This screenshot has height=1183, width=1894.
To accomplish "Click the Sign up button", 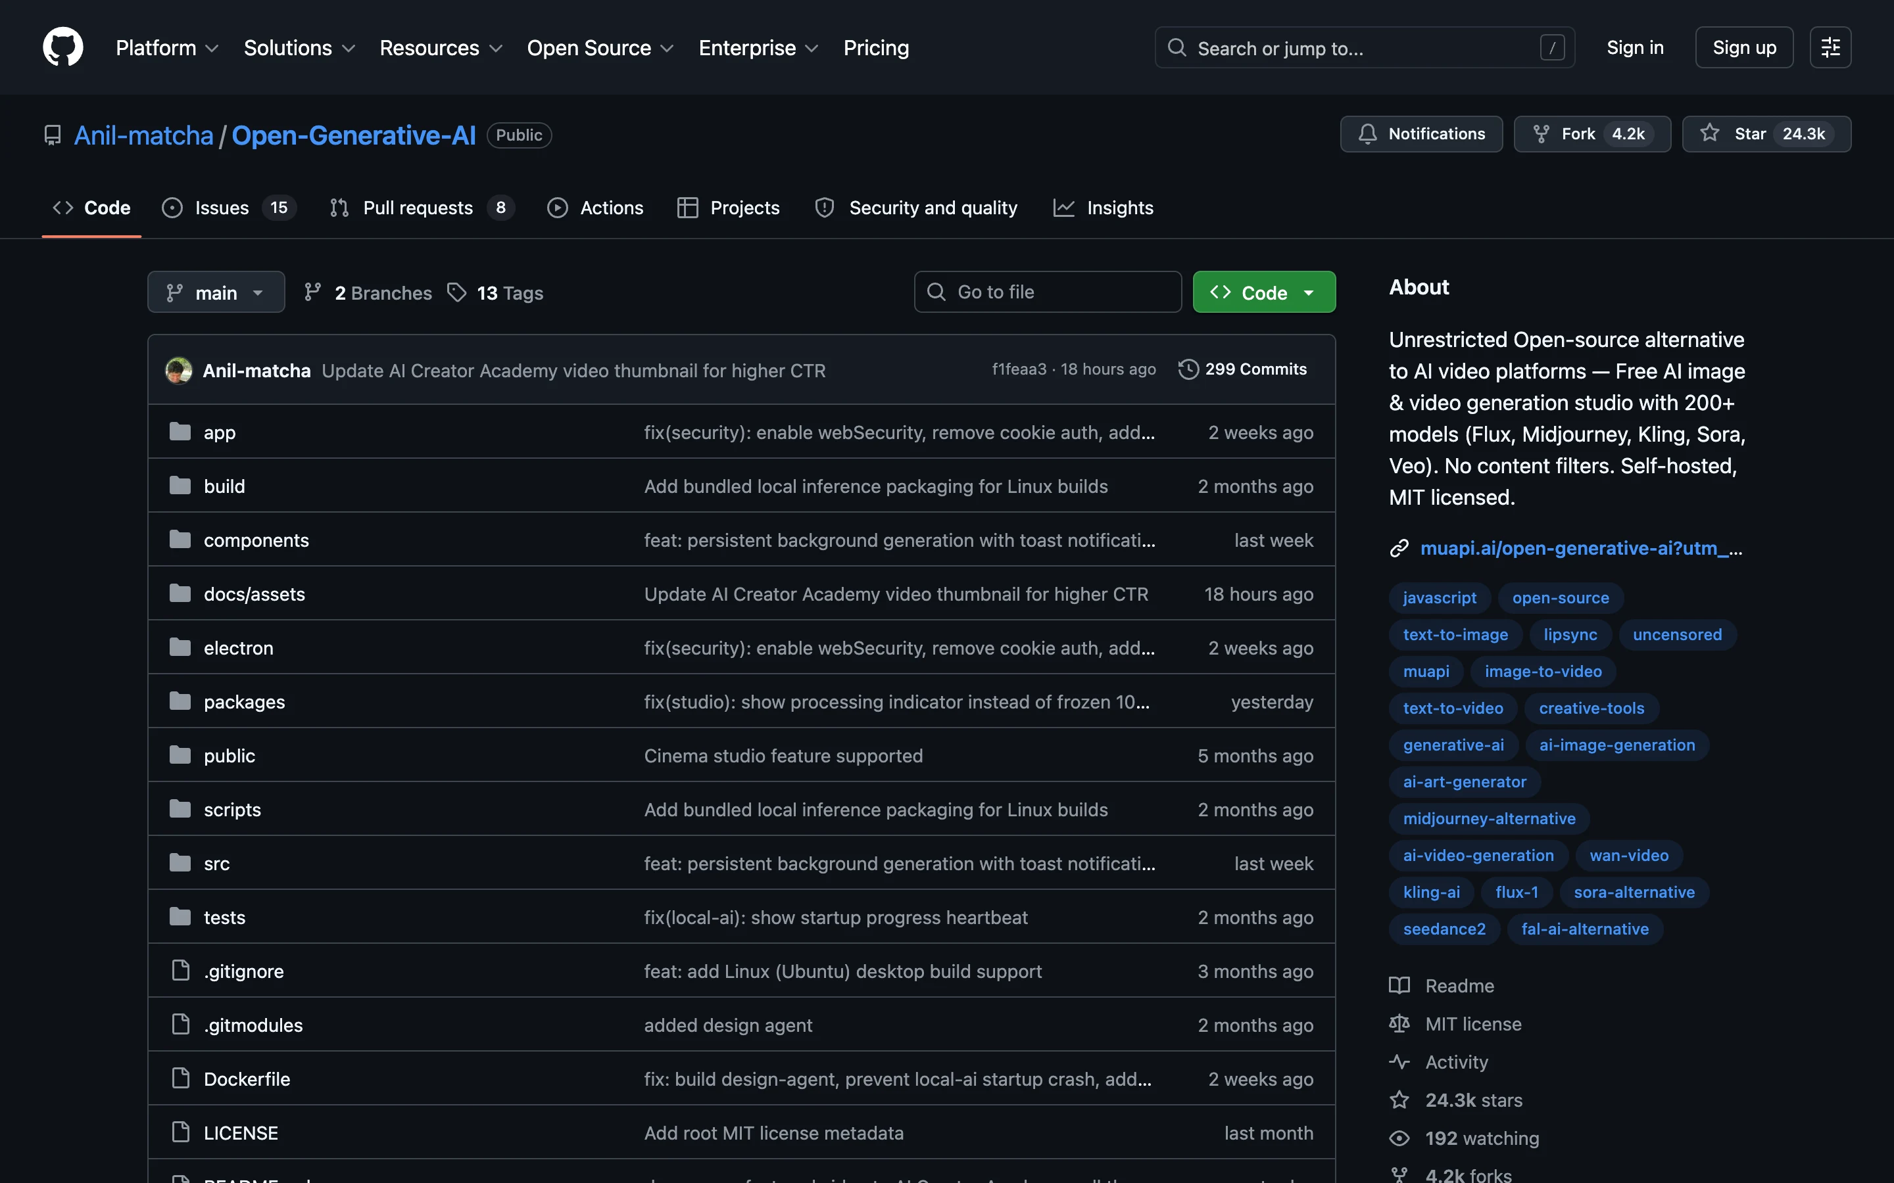I will coord(1744,48).
